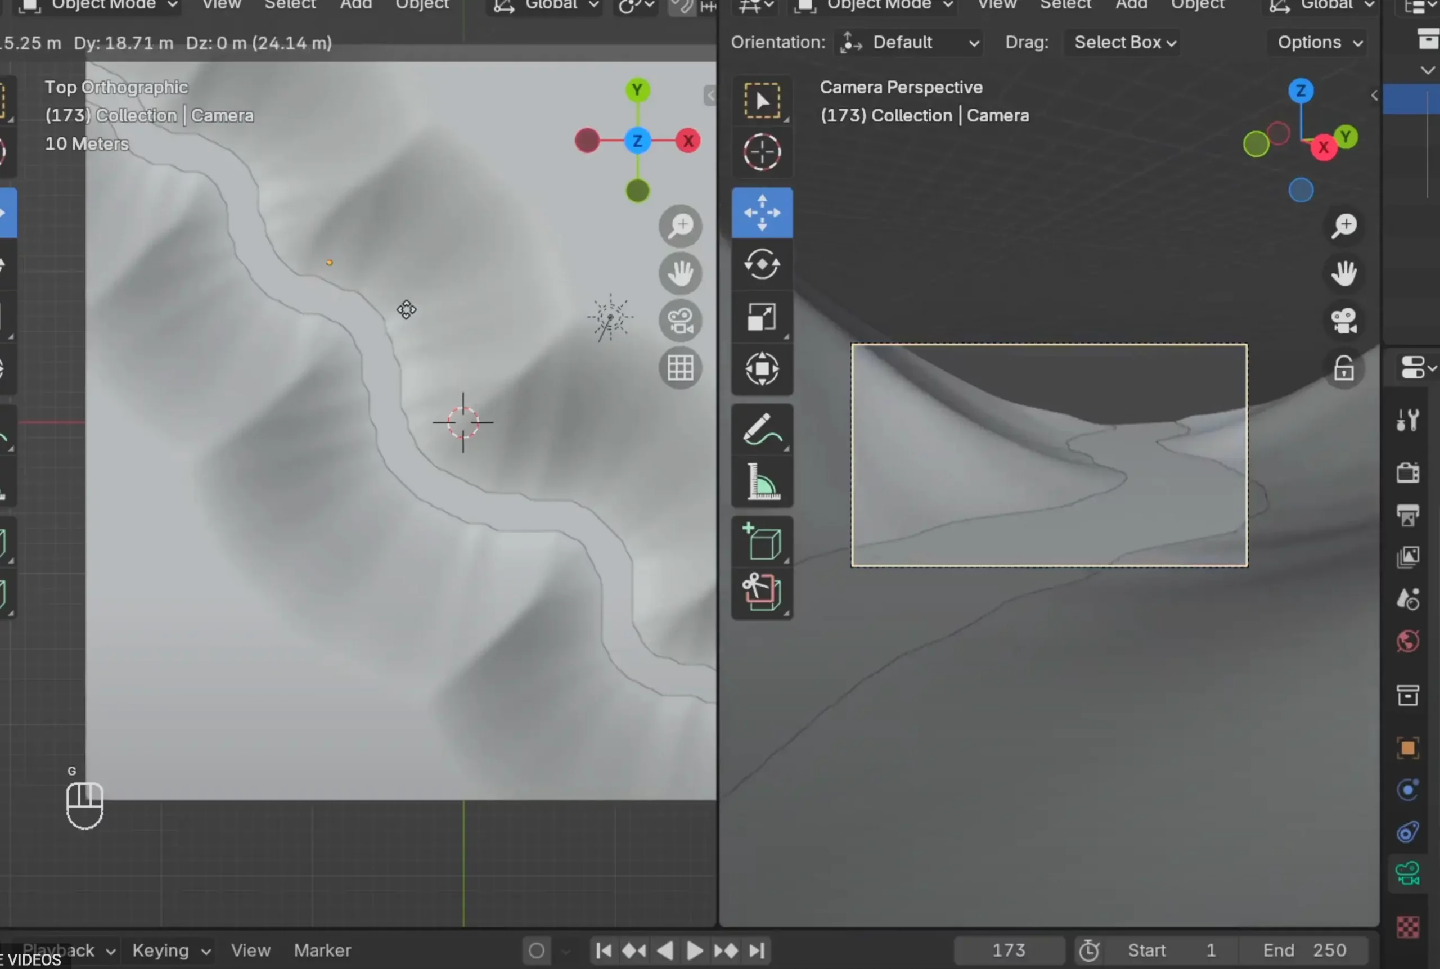Open the World properties tab
This screenshot has height=969, width=1440.
(x=1407, y=641)
